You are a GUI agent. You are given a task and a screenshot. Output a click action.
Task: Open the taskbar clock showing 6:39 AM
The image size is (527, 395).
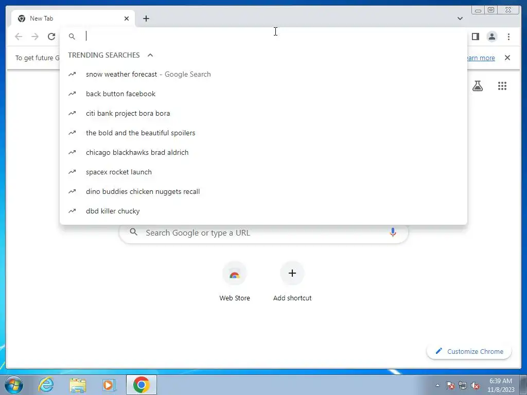501,385
